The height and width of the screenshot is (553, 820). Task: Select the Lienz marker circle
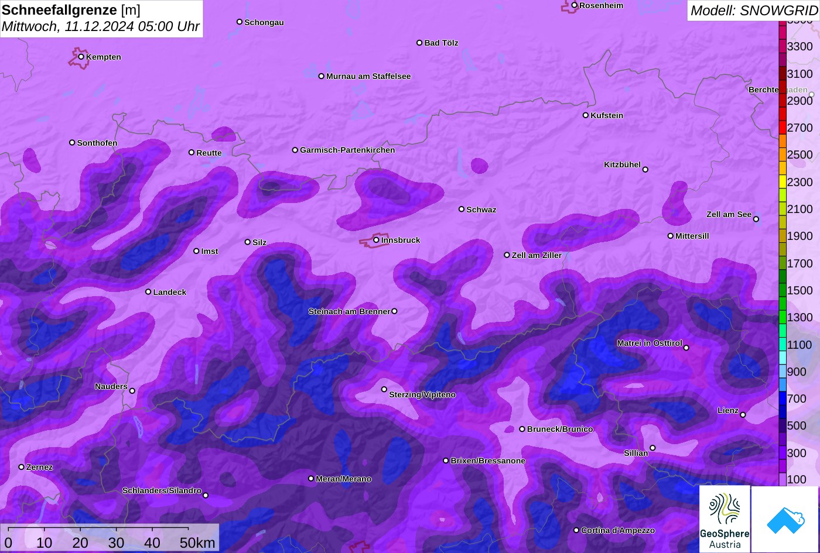(x=743, y=415)
